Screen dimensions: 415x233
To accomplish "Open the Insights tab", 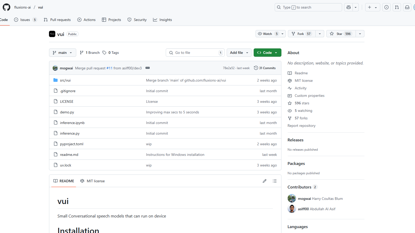I will click(x=162, y=20).
